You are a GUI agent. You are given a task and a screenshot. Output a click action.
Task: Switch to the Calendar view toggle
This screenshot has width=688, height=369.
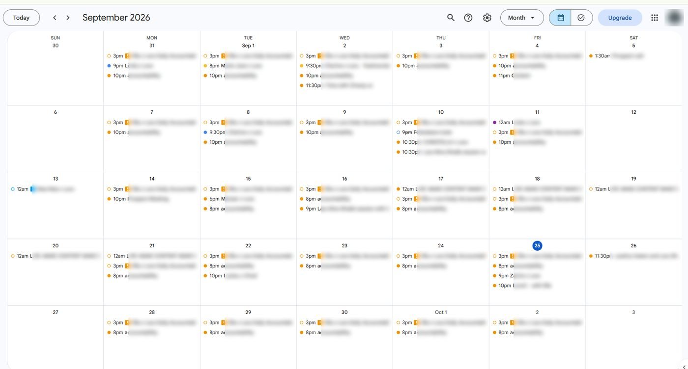coord(560,18)
